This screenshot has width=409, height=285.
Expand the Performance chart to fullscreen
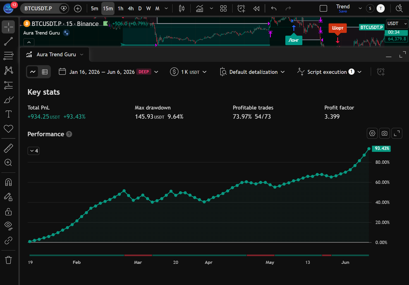coord(397,133)
